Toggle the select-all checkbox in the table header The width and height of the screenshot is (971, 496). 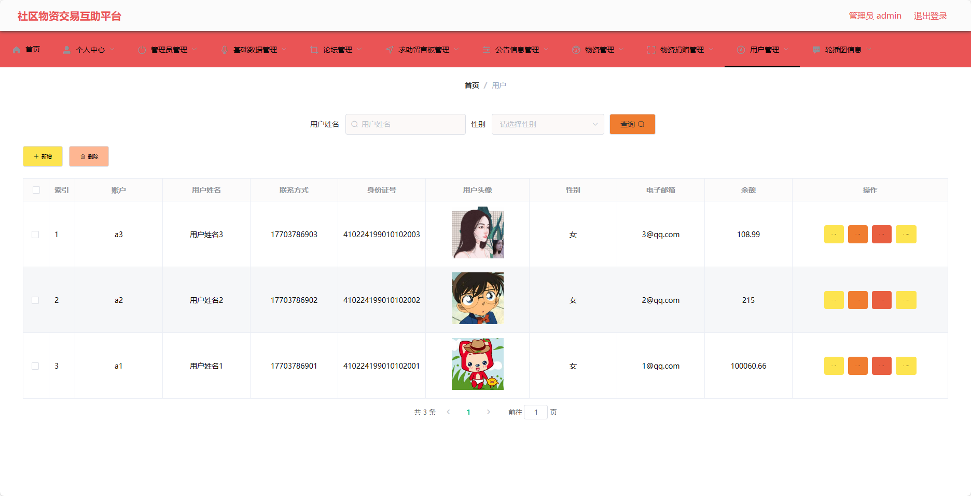36,190
